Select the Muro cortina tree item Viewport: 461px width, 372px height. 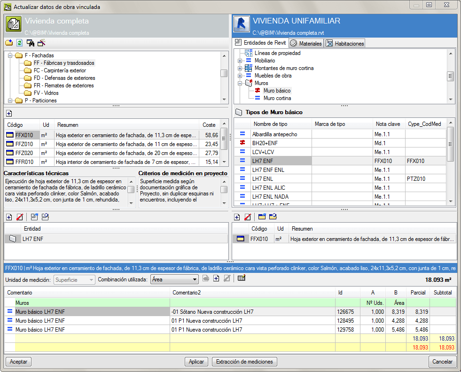click(277, 98)
